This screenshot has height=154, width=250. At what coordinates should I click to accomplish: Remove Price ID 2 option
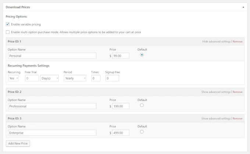coord(238,92)
